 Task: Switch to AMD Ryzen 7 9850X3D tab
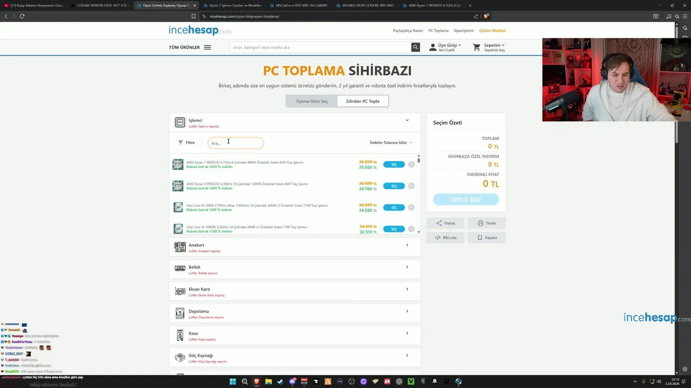(431, 5)
